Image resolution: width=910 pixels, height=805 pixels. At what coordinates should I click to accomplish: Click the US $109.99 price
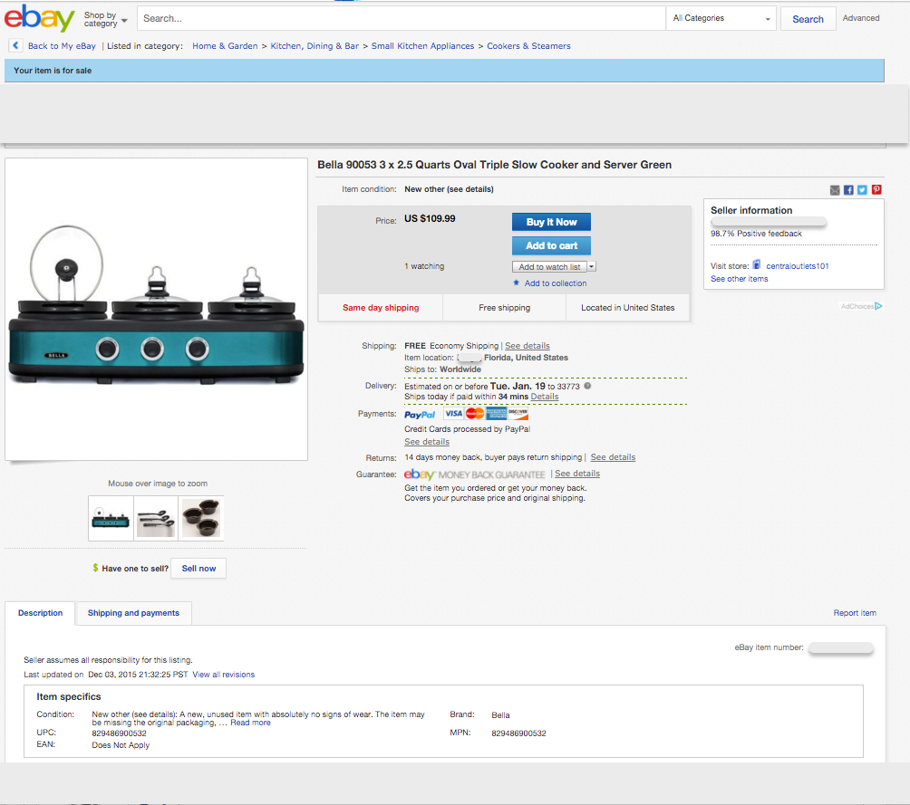[x=430, y=218]
